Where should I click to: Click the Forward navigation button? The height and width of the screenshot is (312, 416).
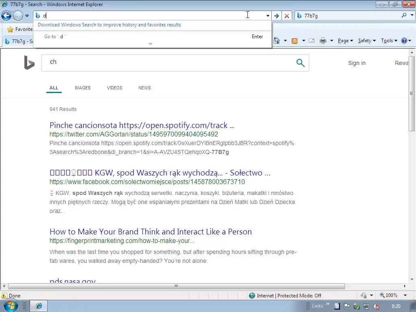pyautogui.click(x=18, y=16)
